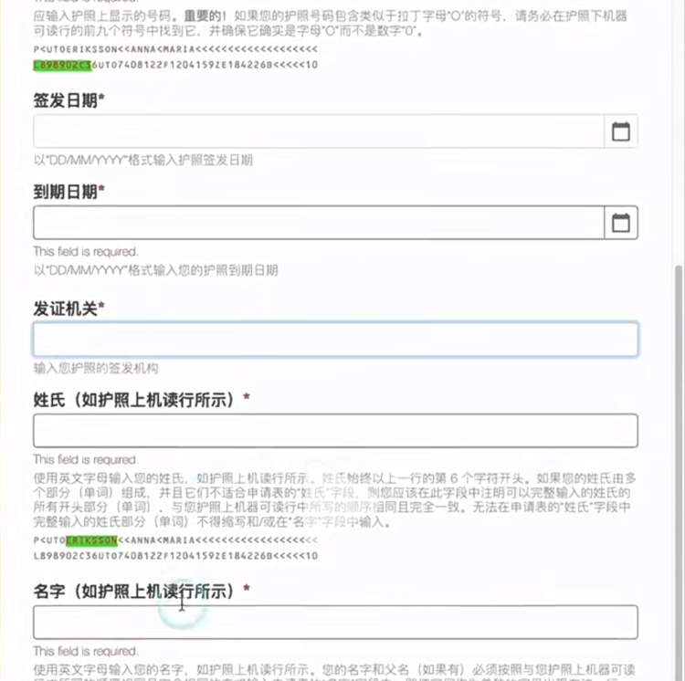Click the bold 重要的! warning text
This screenshot has height=681, width=685.
(x=205, y=16)
